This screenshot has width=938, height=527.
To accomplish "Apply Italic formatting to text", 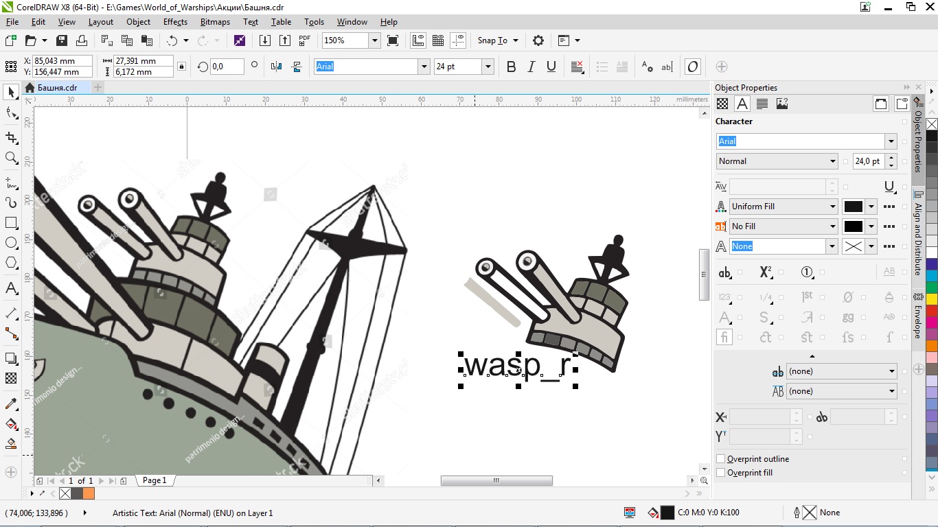I will (x=531, y=67).
